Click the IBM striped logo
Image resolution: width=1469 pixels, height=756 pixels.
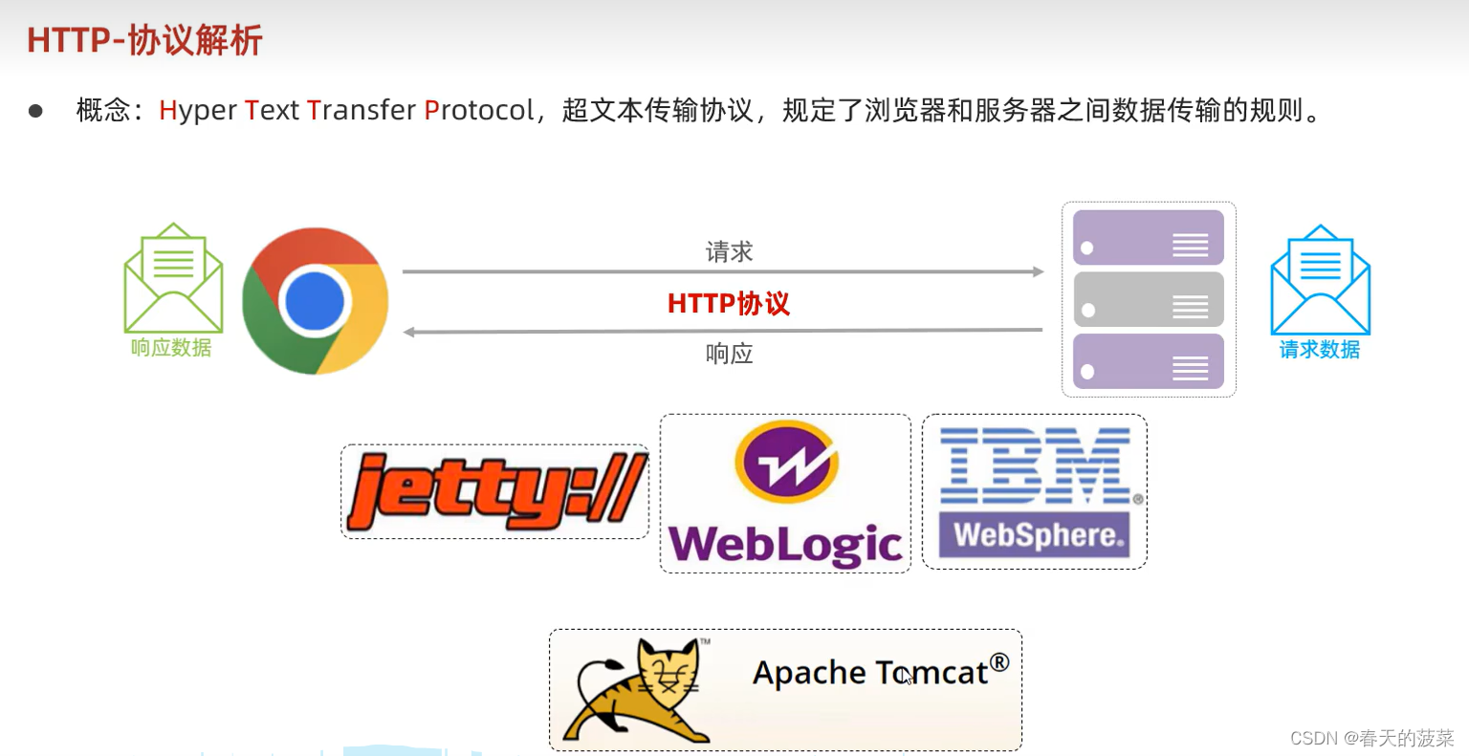click(1037, 466)
